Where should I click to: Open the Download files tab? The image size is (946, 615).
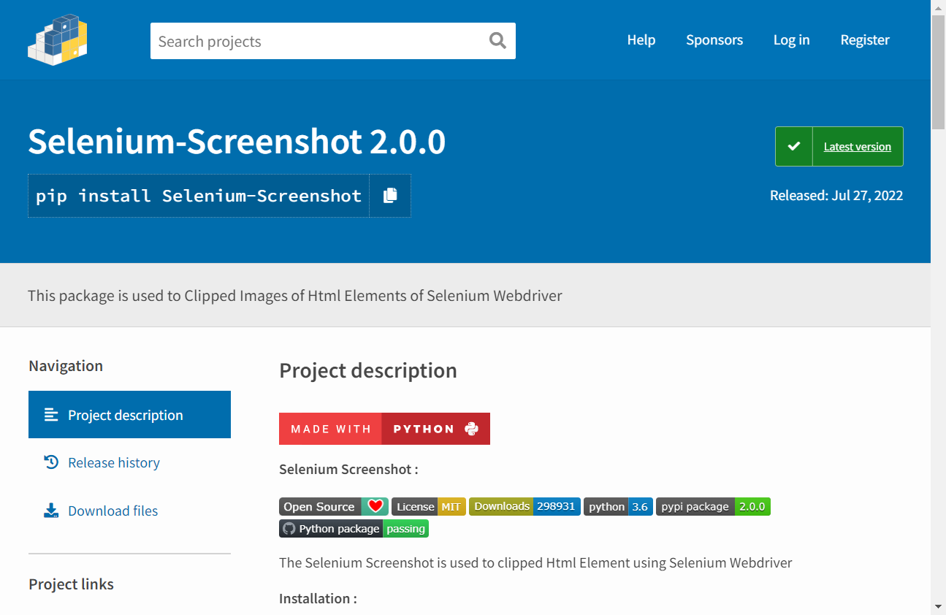(x=129, y=511)
